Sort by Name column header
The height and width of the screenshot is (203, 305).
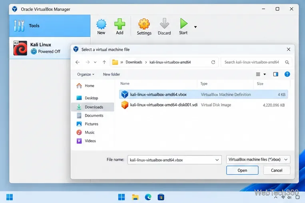125,84
